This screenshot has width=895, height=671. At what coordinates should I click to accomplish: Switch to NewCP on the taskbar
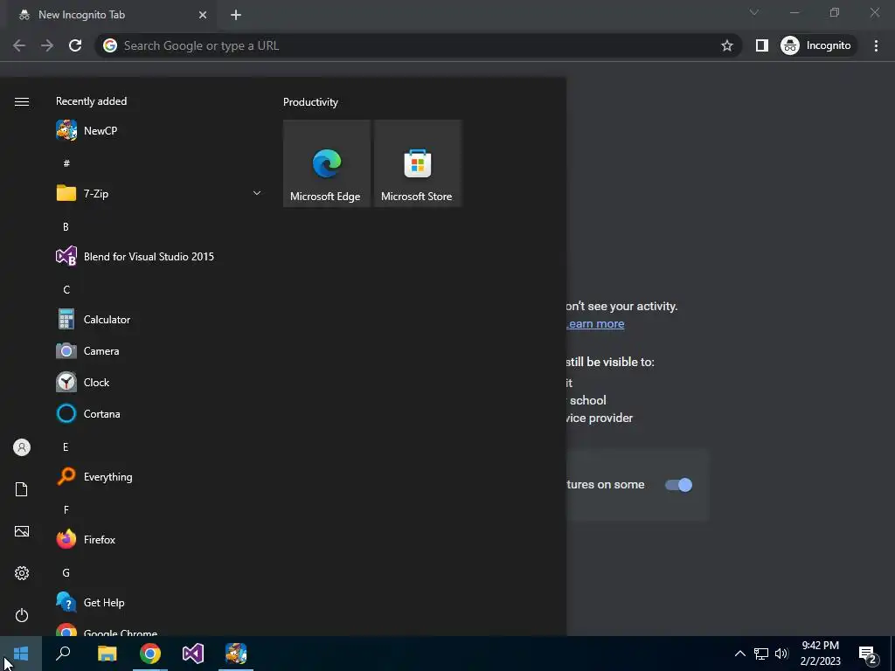(236, 654)
